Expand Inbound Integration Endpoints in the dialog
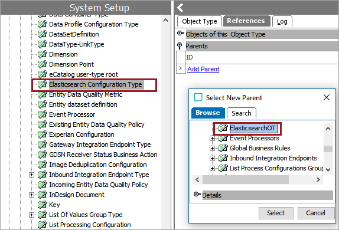The width and height of the screenshot is (339, 230). click(x=212, y=158)
